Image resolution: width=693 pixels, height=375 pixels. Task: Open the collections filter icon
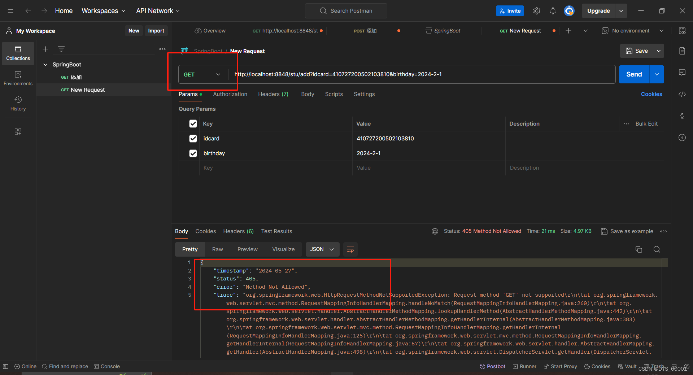61,49
